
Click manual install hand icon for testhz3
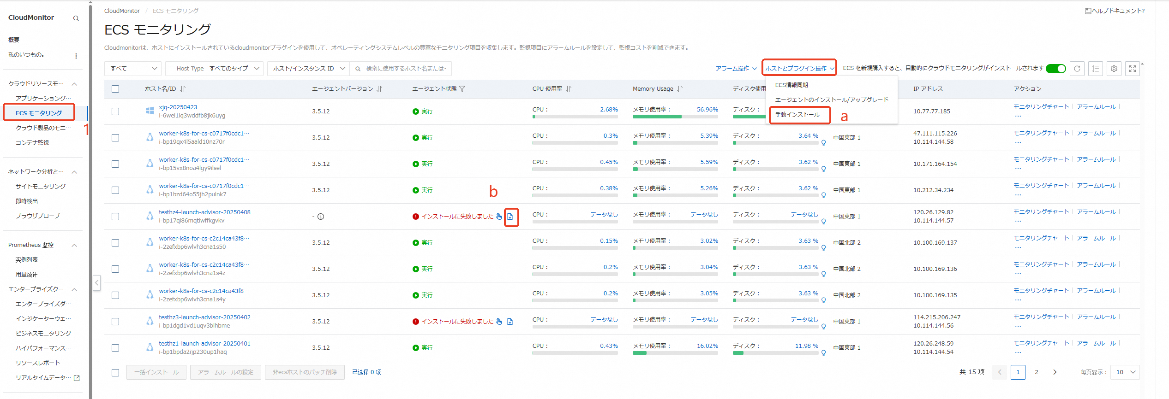tap(499, 322)
